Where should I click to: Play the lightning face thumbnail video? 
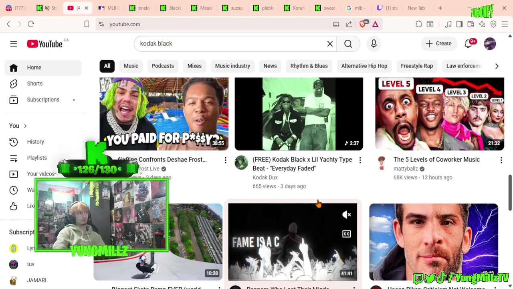(x=434, y=242)
